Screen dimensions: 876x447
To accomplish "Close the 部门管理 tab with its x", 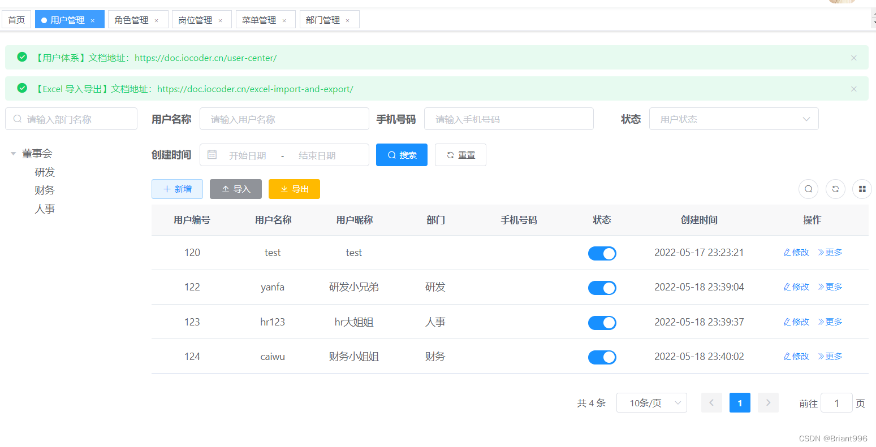I will tap(348, 20).
